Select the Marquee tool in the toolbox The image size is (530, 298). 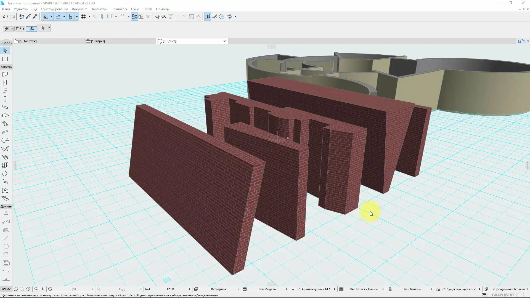click(5, 59)
